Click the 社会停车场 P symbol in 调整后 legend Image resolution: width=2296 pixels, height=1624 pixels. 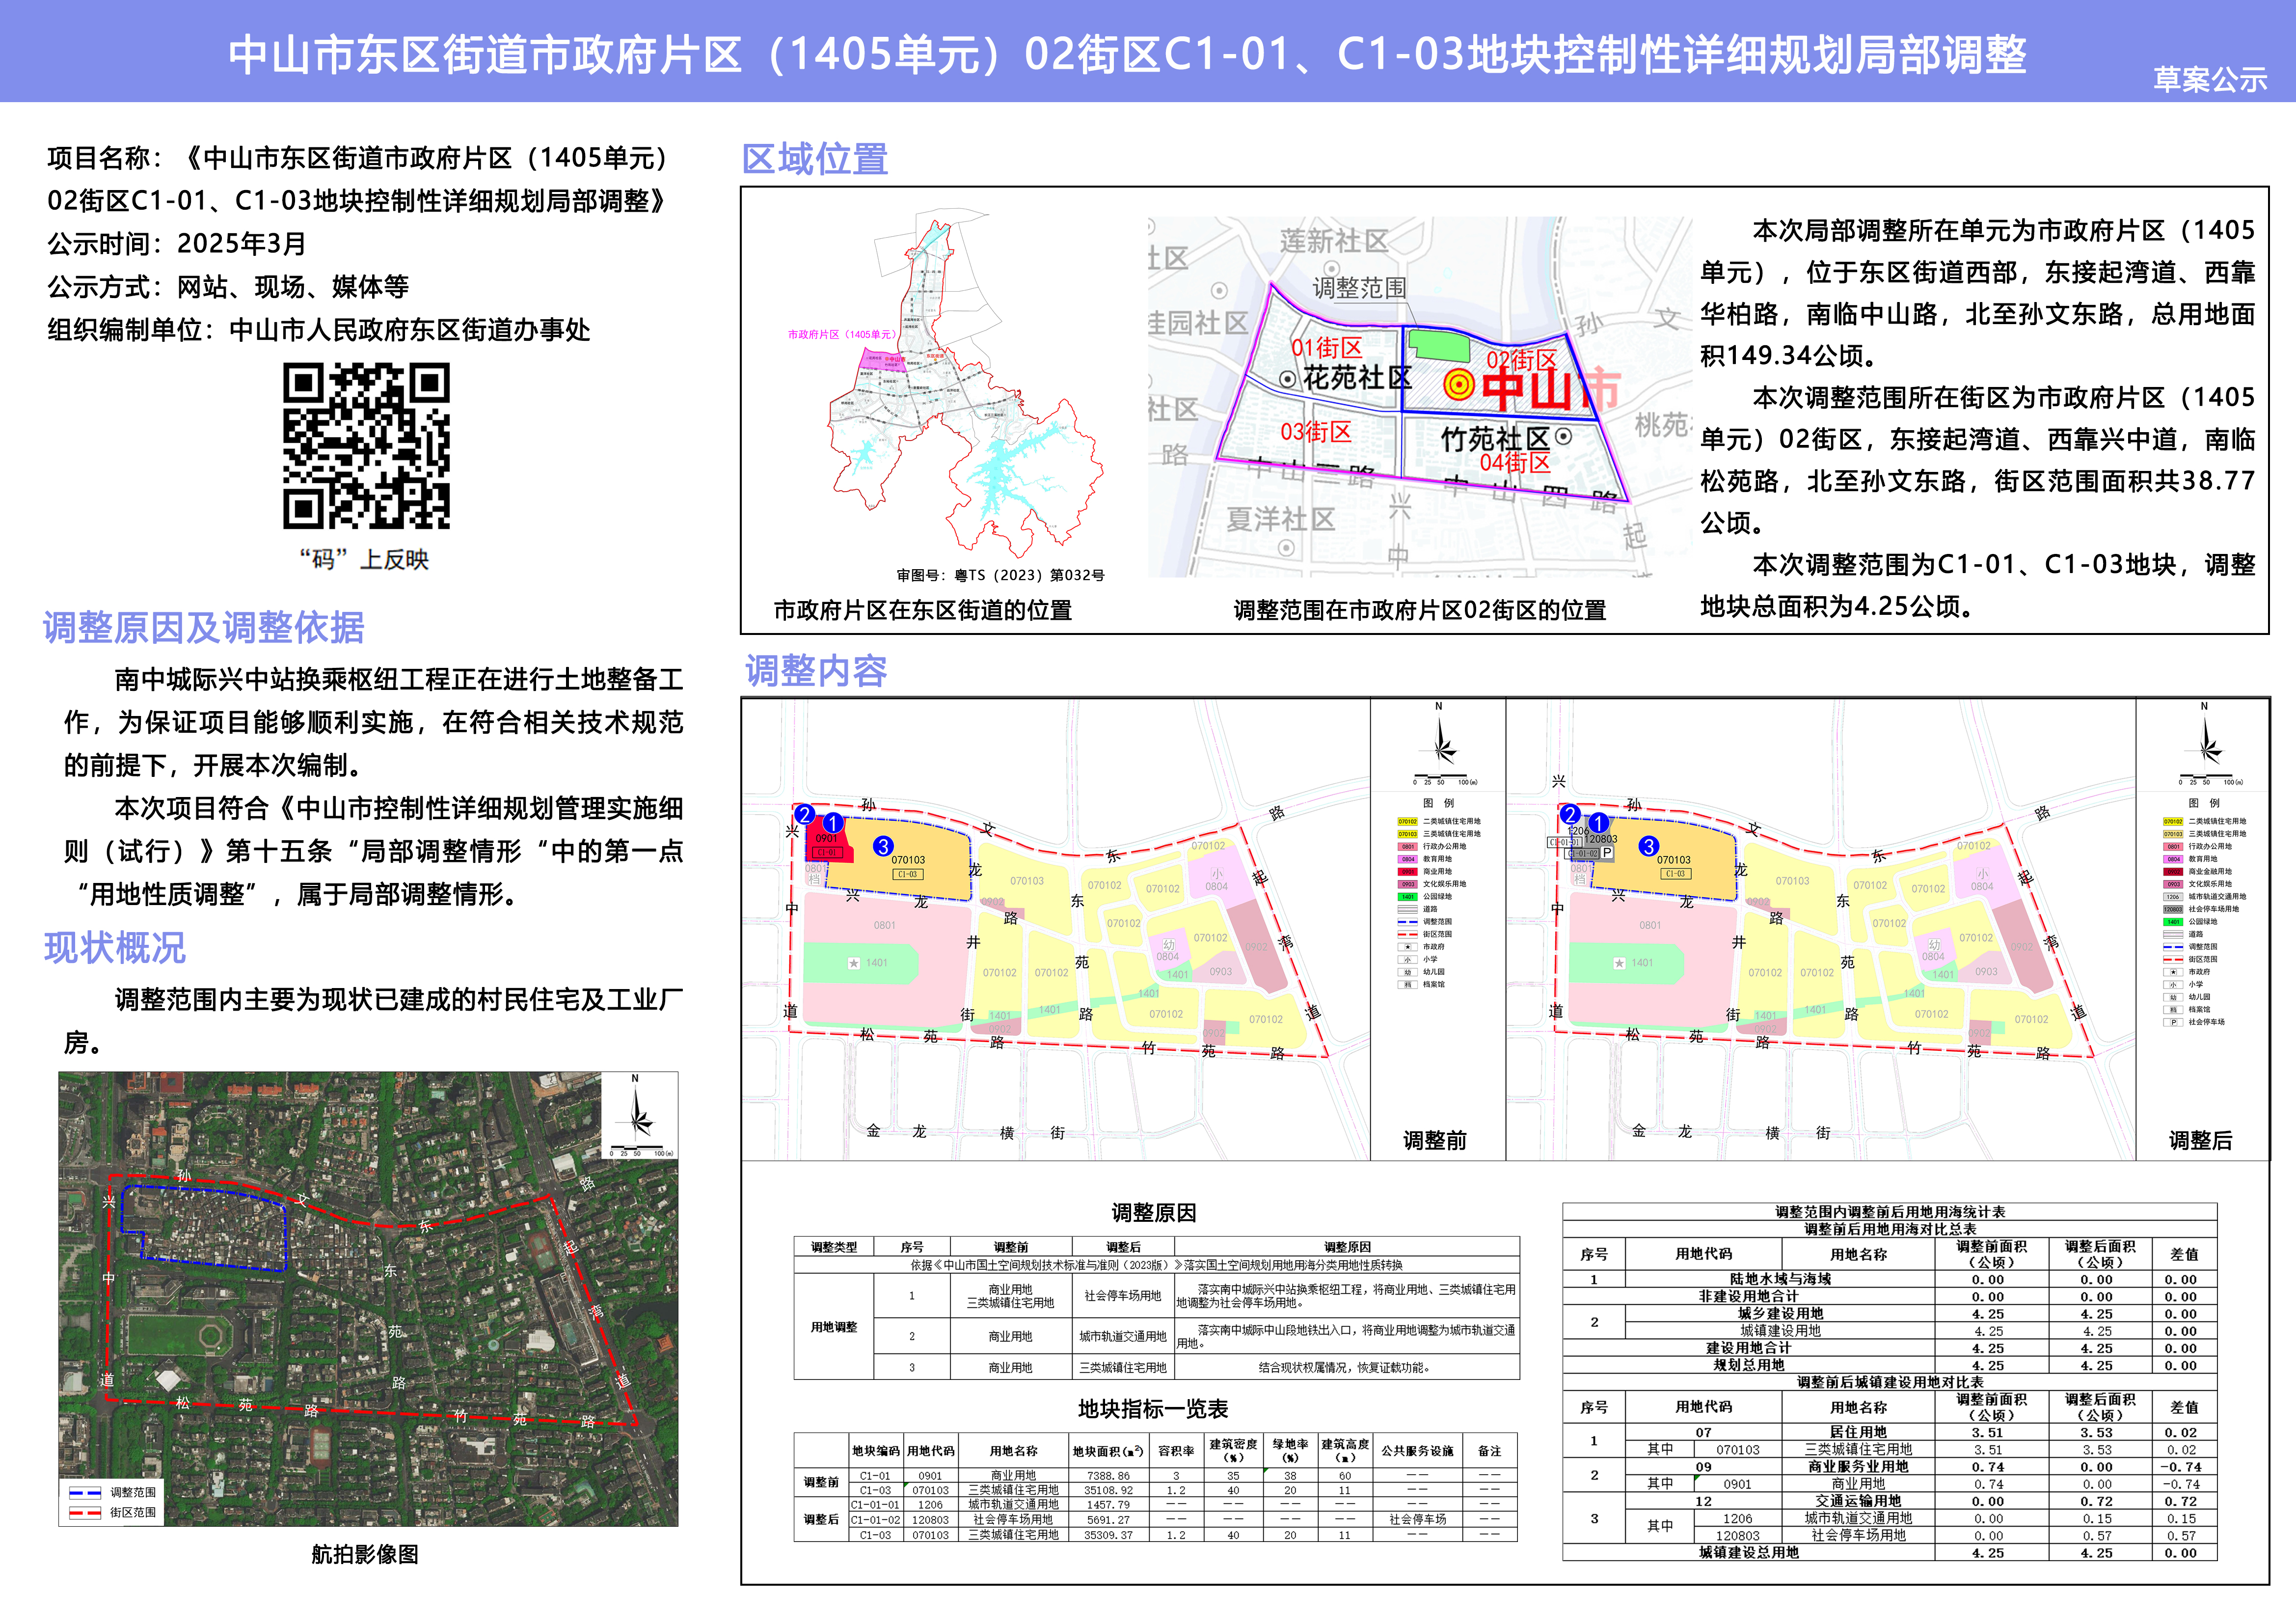pyautogui.click(x=2173, y=1021)
